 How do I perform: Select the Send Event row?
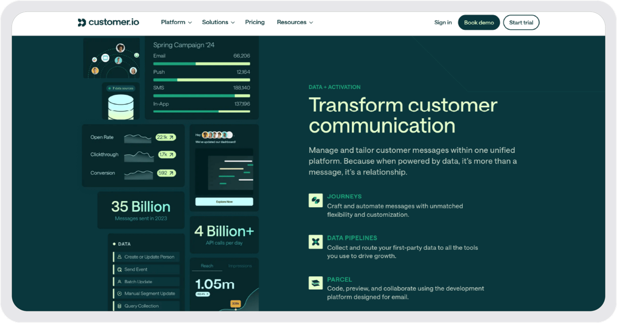point(146,270)
